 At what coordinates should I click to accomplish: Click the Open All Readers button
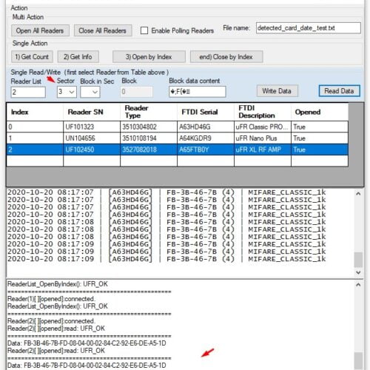click(40, 30)
